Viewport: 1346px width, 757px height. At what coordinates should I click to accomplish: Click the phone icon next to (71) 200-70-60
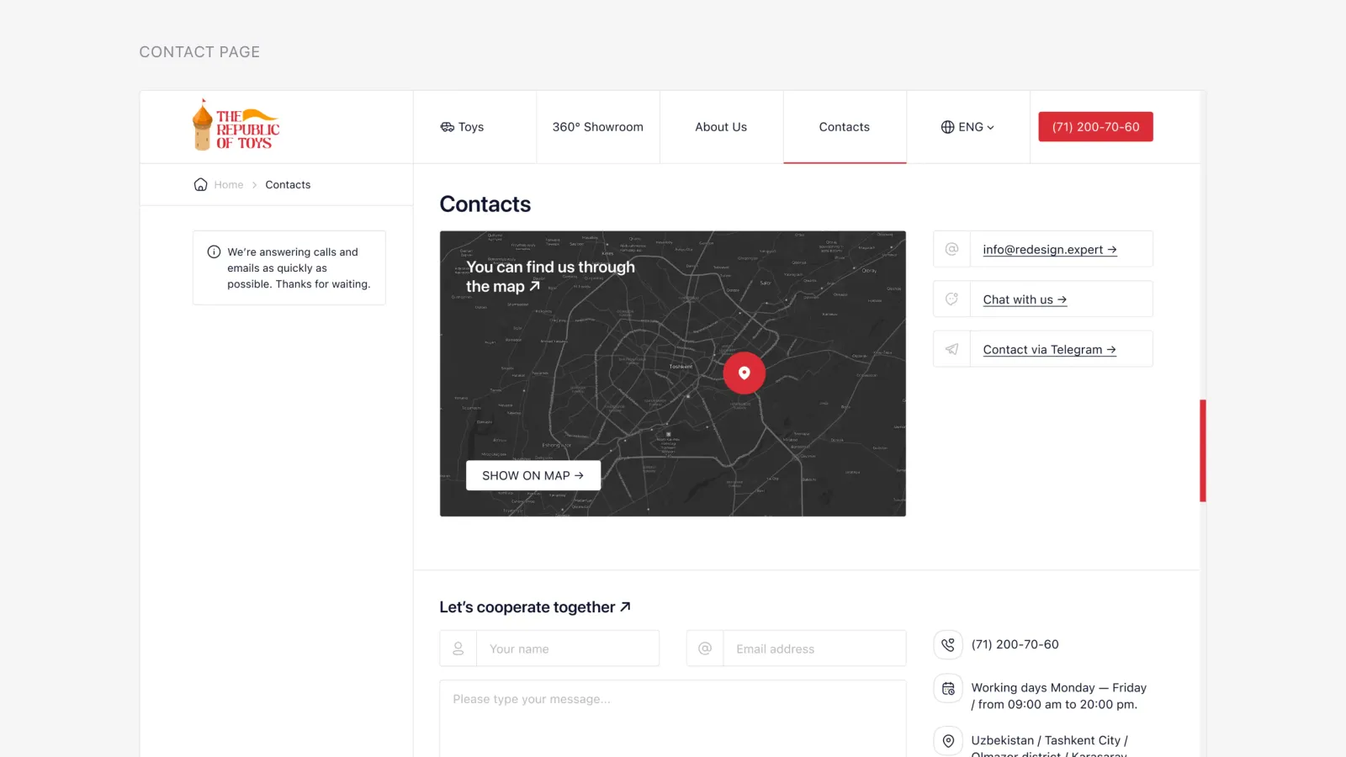tap(948, 645)
